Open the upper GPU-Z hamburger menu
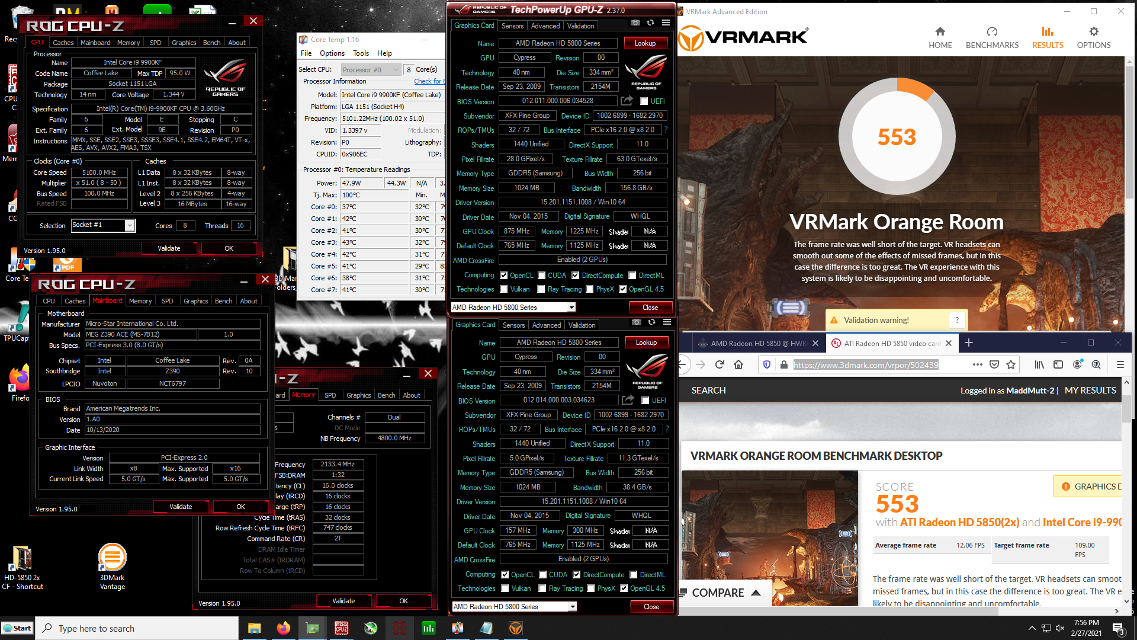The width and height of the screenshot is (1137, 640). [x=666, y=23]
